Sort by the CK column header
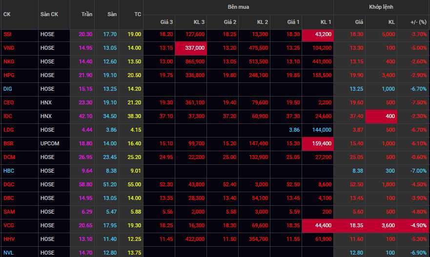The height and width of the screenshot is (257, 430). (7, 14)
